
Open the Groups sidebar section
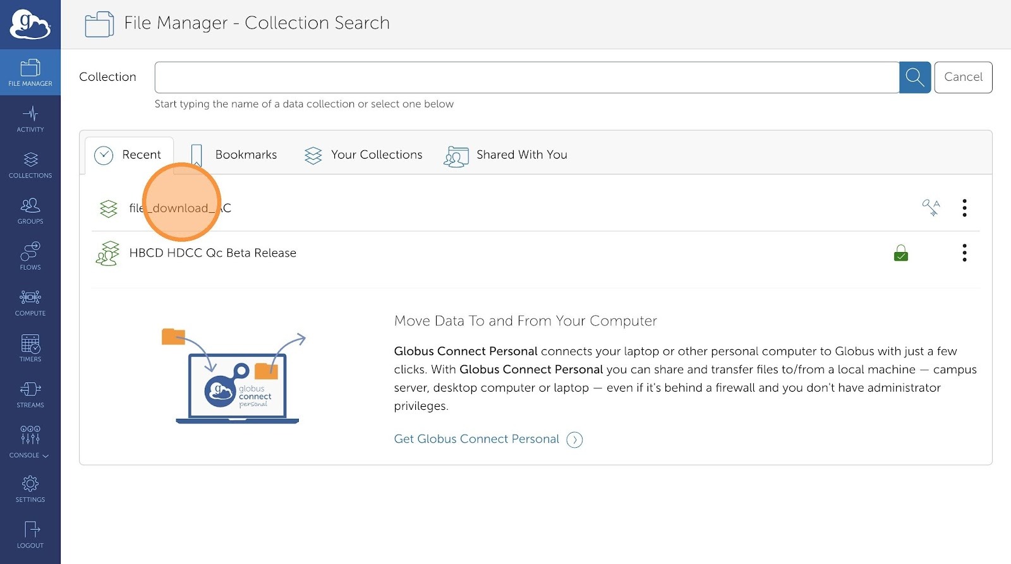click(30, 211)
